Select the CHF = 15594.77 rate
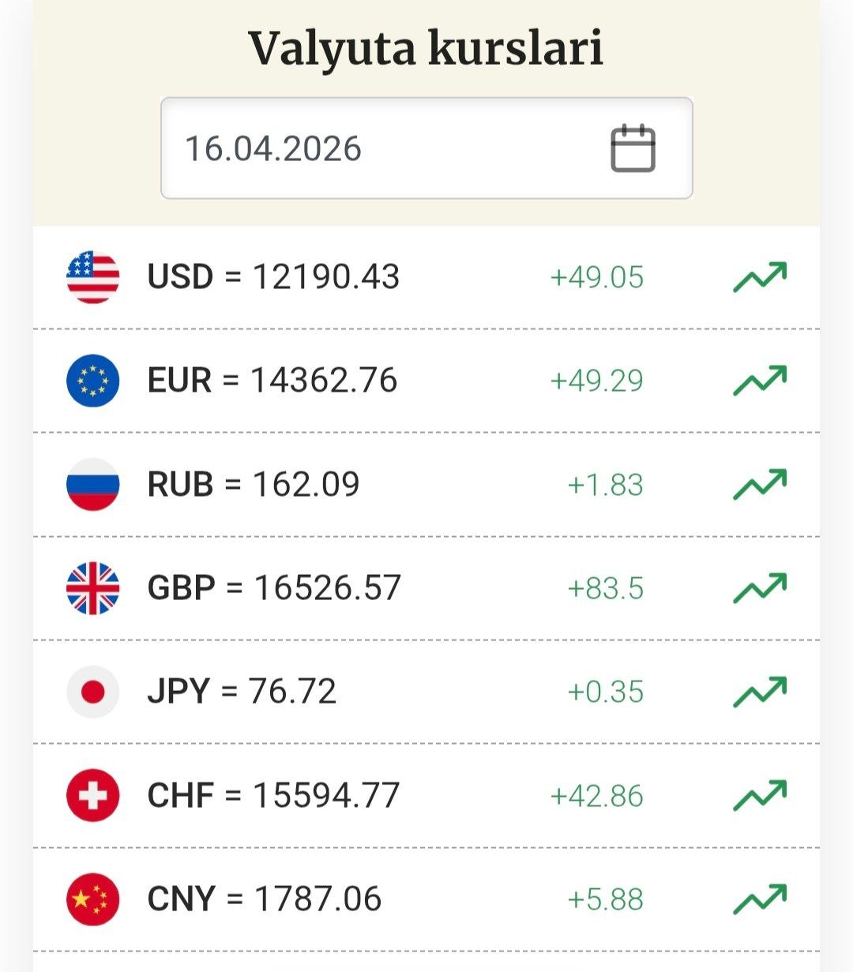 [x=273, y=795]
